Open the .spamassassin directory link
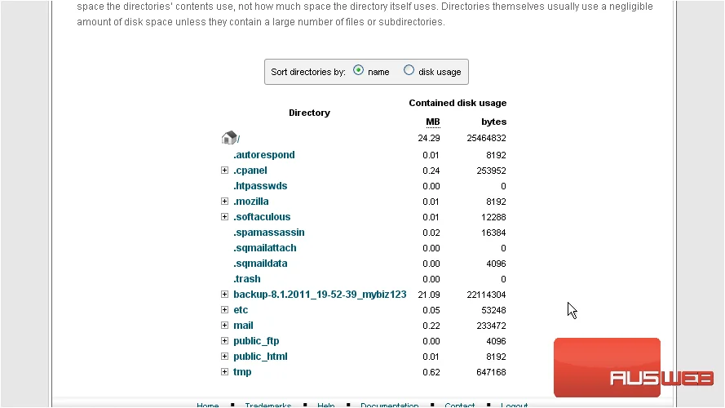This screenshot has width=725, height=408. 268,233
